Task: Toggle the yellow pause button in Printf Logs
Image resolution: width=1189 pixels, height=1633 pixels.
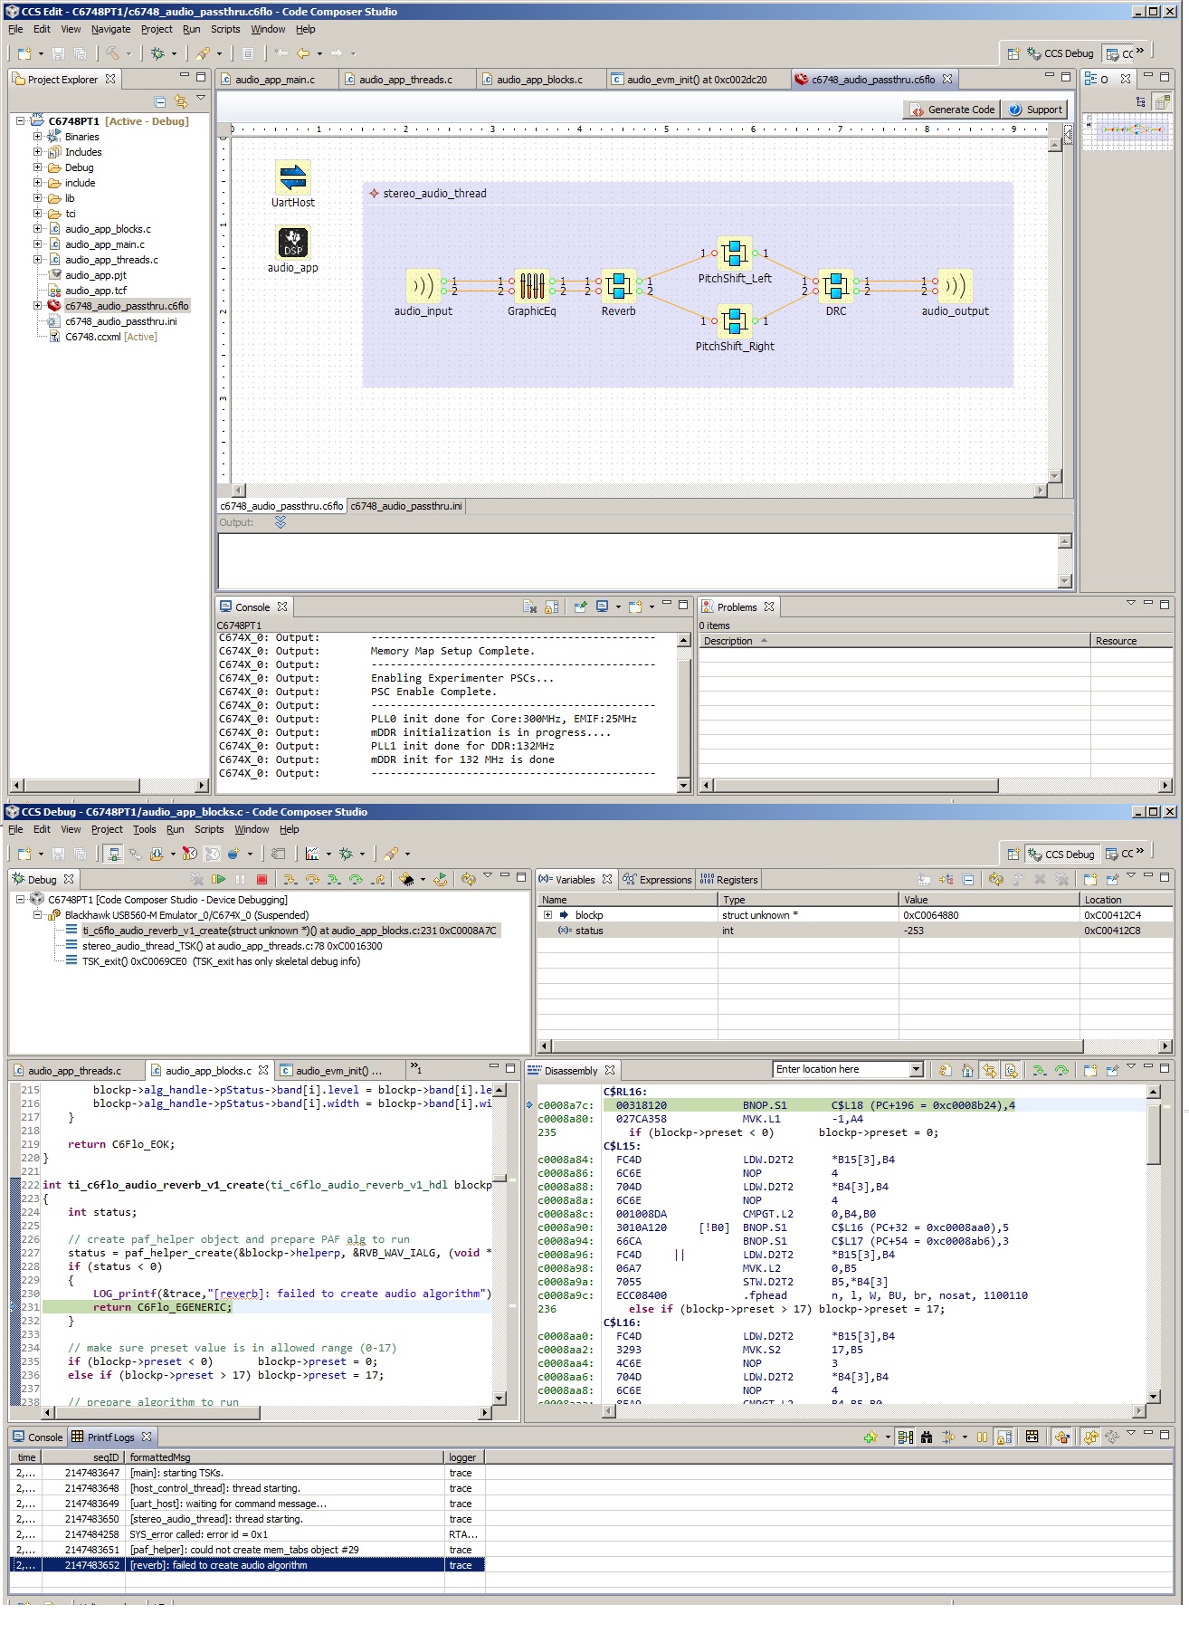Action: [982, 1437]
